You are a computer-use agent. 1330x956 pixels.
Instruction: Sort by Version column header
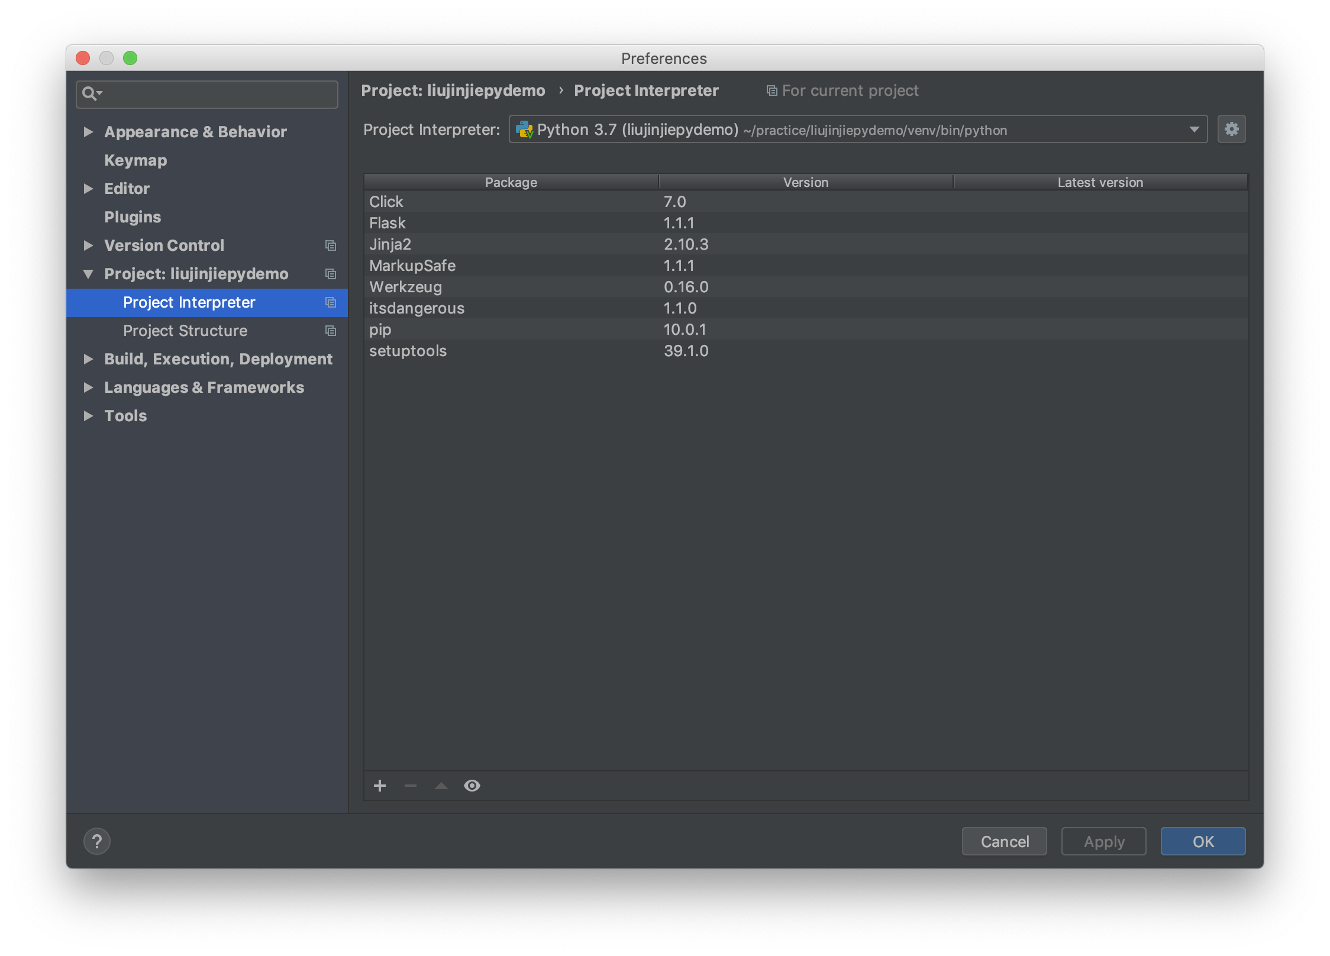tap(806, 182)
